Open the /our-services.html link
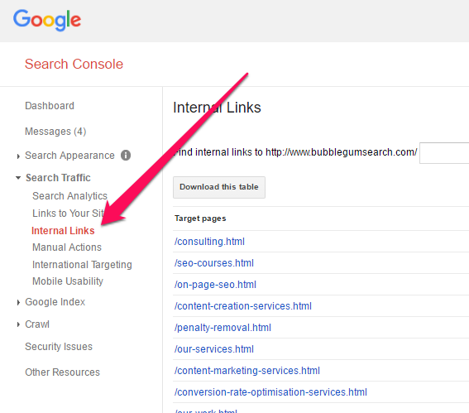Viewport: 469px width, 413px height. (214, 349)
